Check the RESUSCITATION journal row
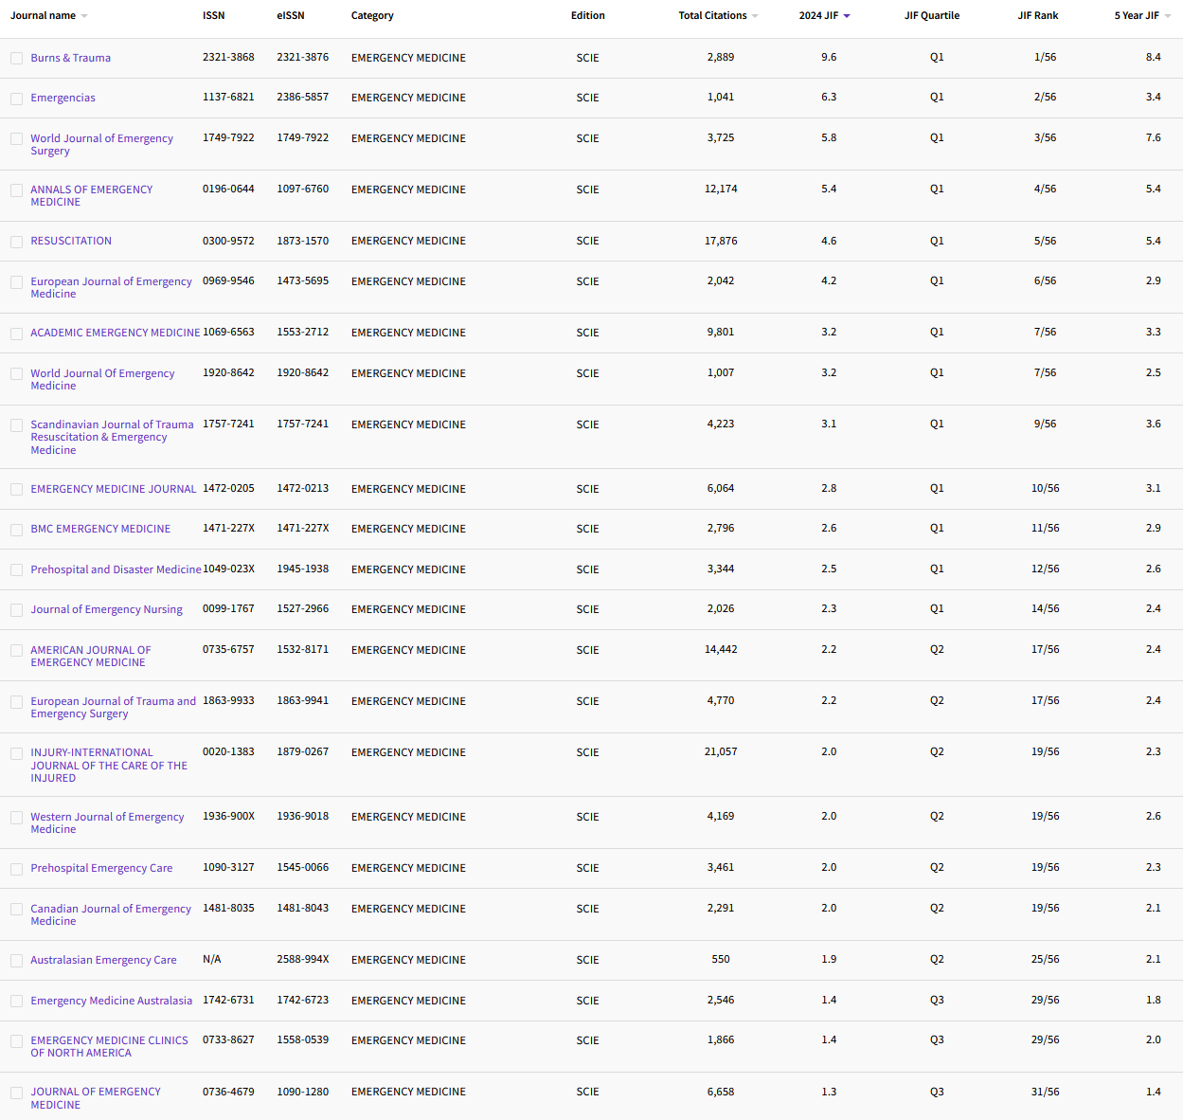Viewport: 1183px width, 1120px height. (x=16, y=241)
